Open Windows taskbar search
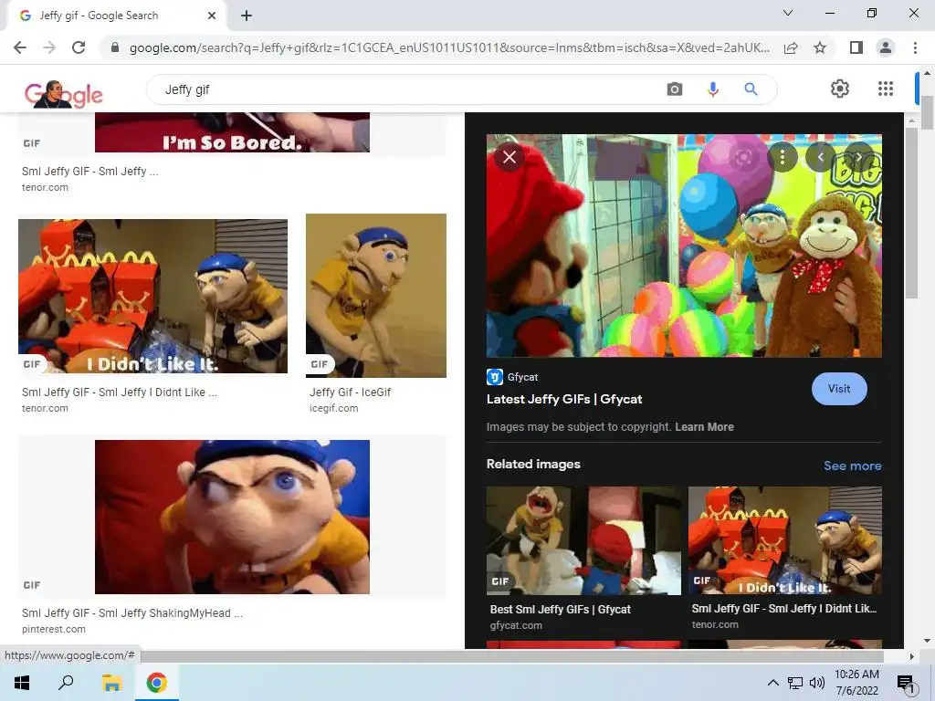Image resolution: width=935 pixels, height=701 pixels. tap(66, 683)
